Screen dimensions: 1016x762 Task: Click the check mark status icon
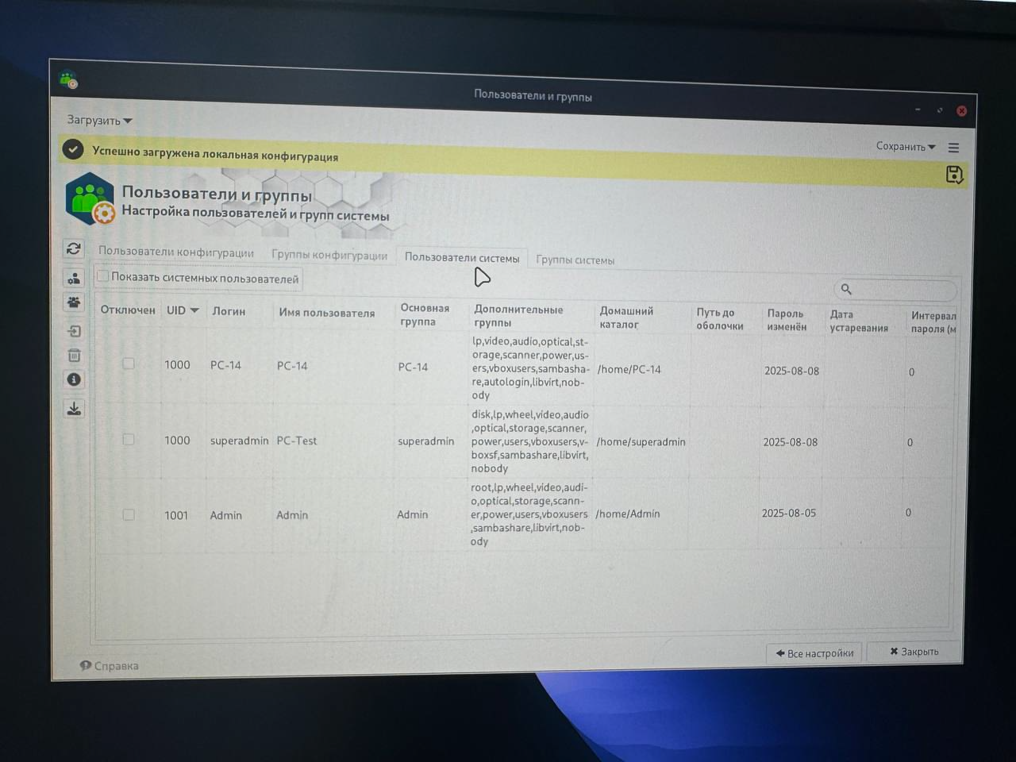73,149
